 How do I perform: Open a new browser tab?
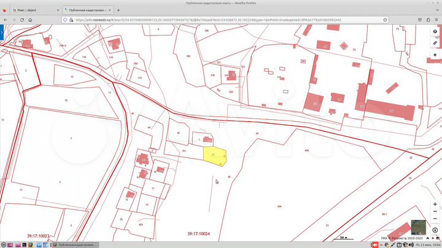point(118,10)
